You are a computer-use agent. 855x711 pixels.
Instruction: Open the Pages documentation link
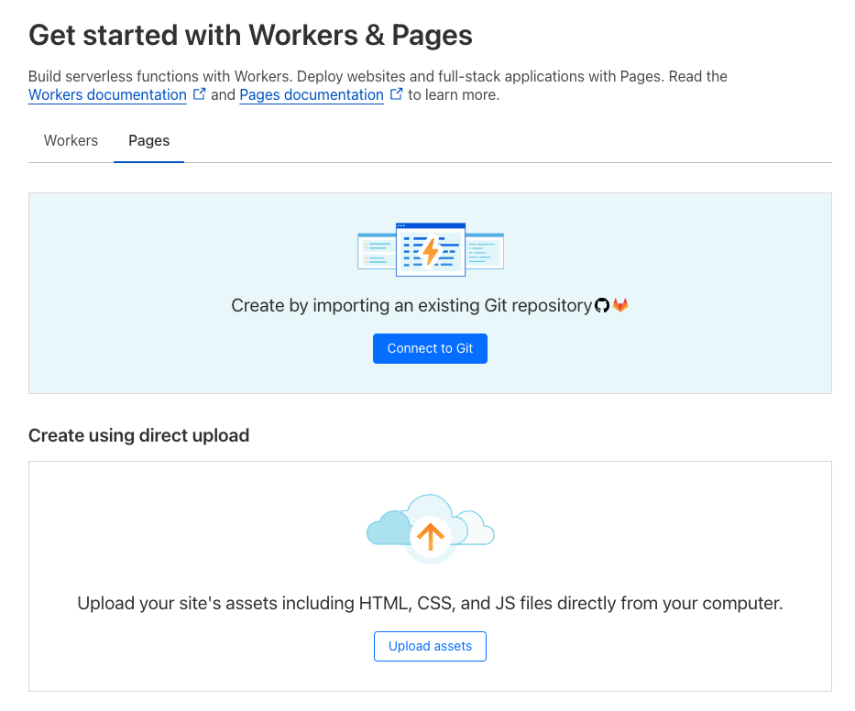pos(312,95)
